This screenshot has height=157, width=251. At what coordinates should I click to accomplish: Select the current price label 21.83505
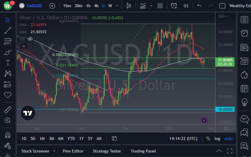[x=225, y=62]
